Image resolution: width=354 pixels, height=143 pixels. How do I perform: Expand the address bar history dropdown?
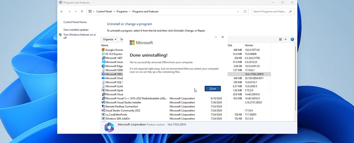(x=238, y=11)
